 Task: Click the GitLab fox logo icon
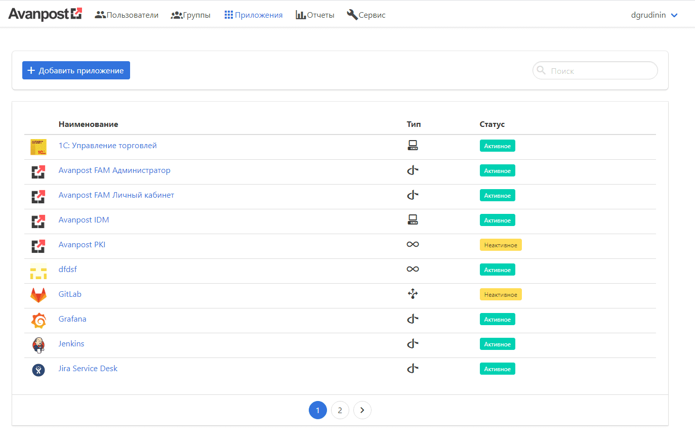coord(38,295)
